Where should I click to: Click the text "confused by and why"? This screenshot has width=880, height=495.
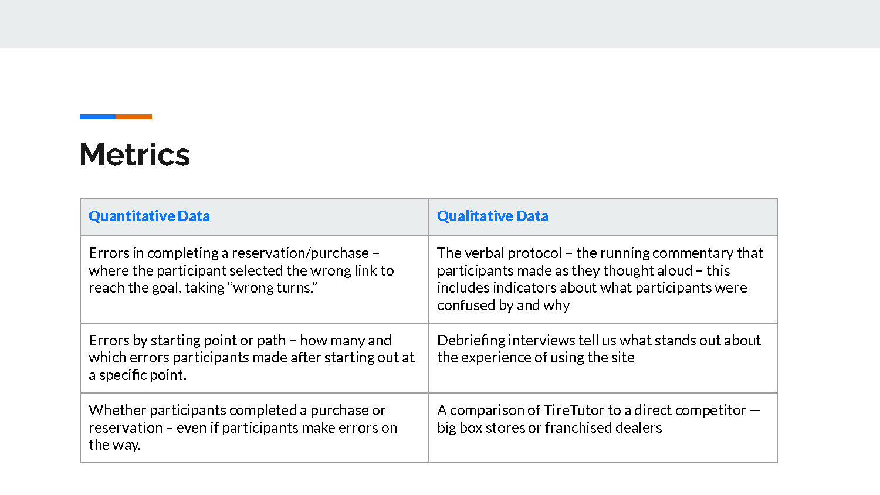click(503, 306)
